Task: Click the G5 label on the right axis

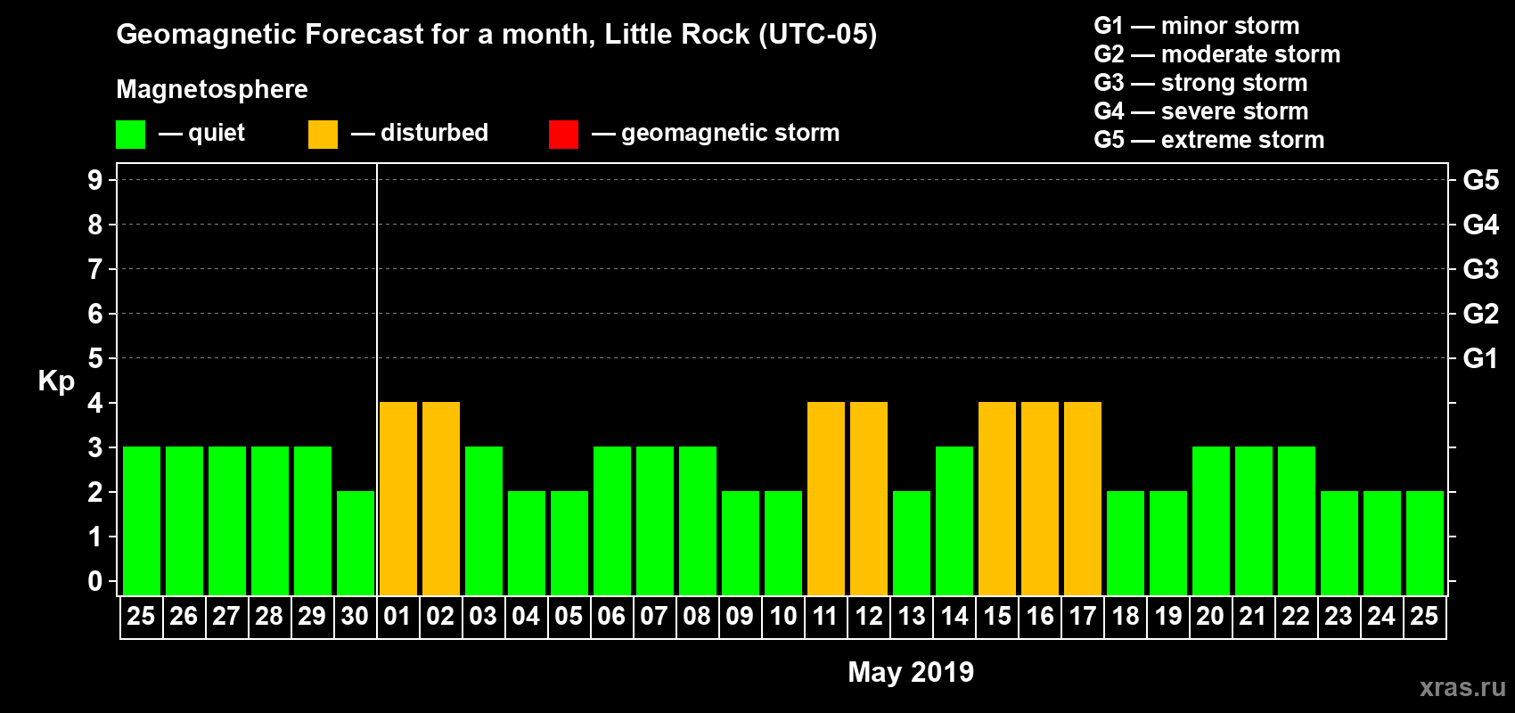Action: [1481, 180]
